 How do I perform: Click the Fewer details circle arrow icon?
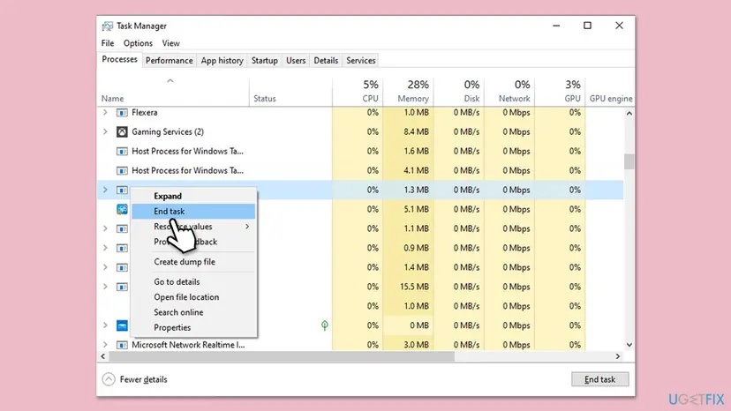109,379
